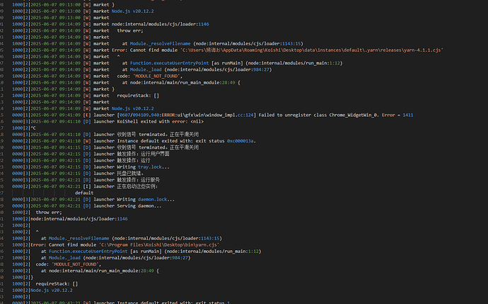
Task: Click 'Node.js v20.12.2' in the 09:13:00 market line
Action: (x=132, y=11)
